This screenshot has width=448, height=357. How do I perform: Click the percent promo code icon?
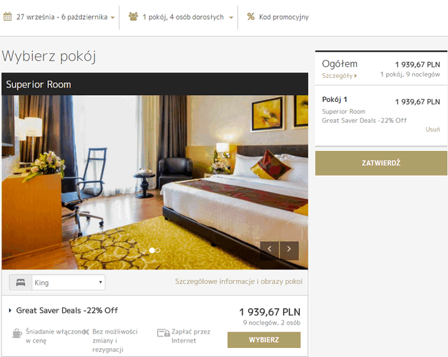[x=251, y=17]
